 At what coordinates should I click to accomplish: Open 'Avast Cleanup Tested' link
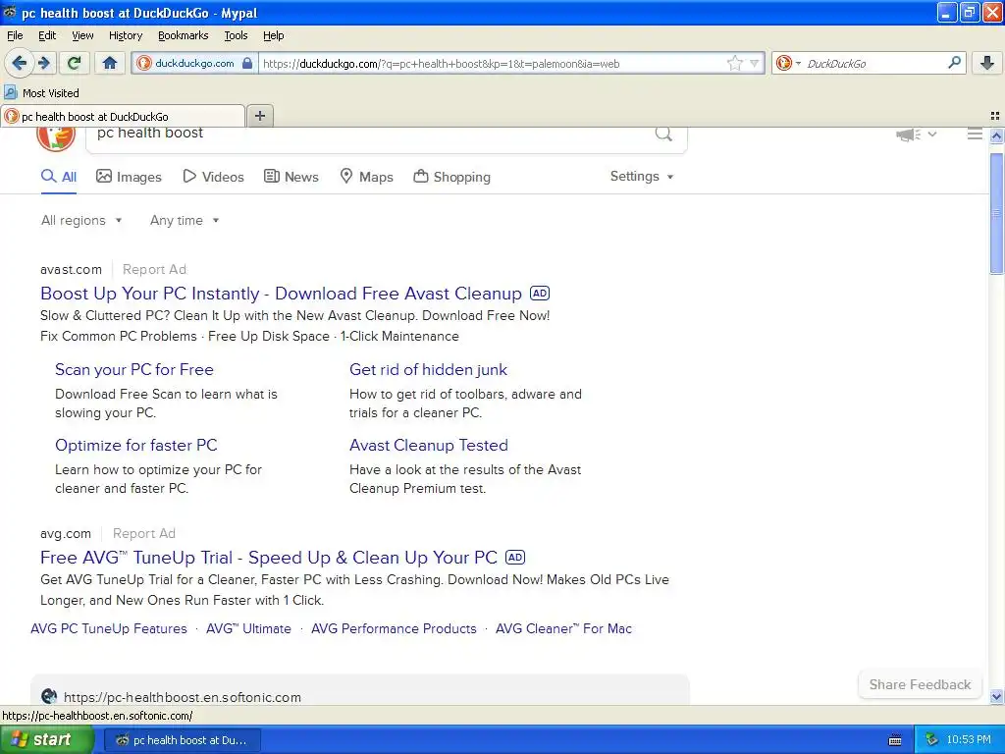[429, 446]
